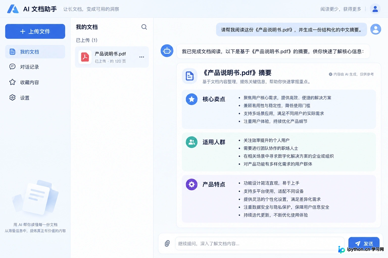The height and width of the screenshot is (258, 388).
Task: Click the 产品特点 gear icon
Action: [192, 184]
